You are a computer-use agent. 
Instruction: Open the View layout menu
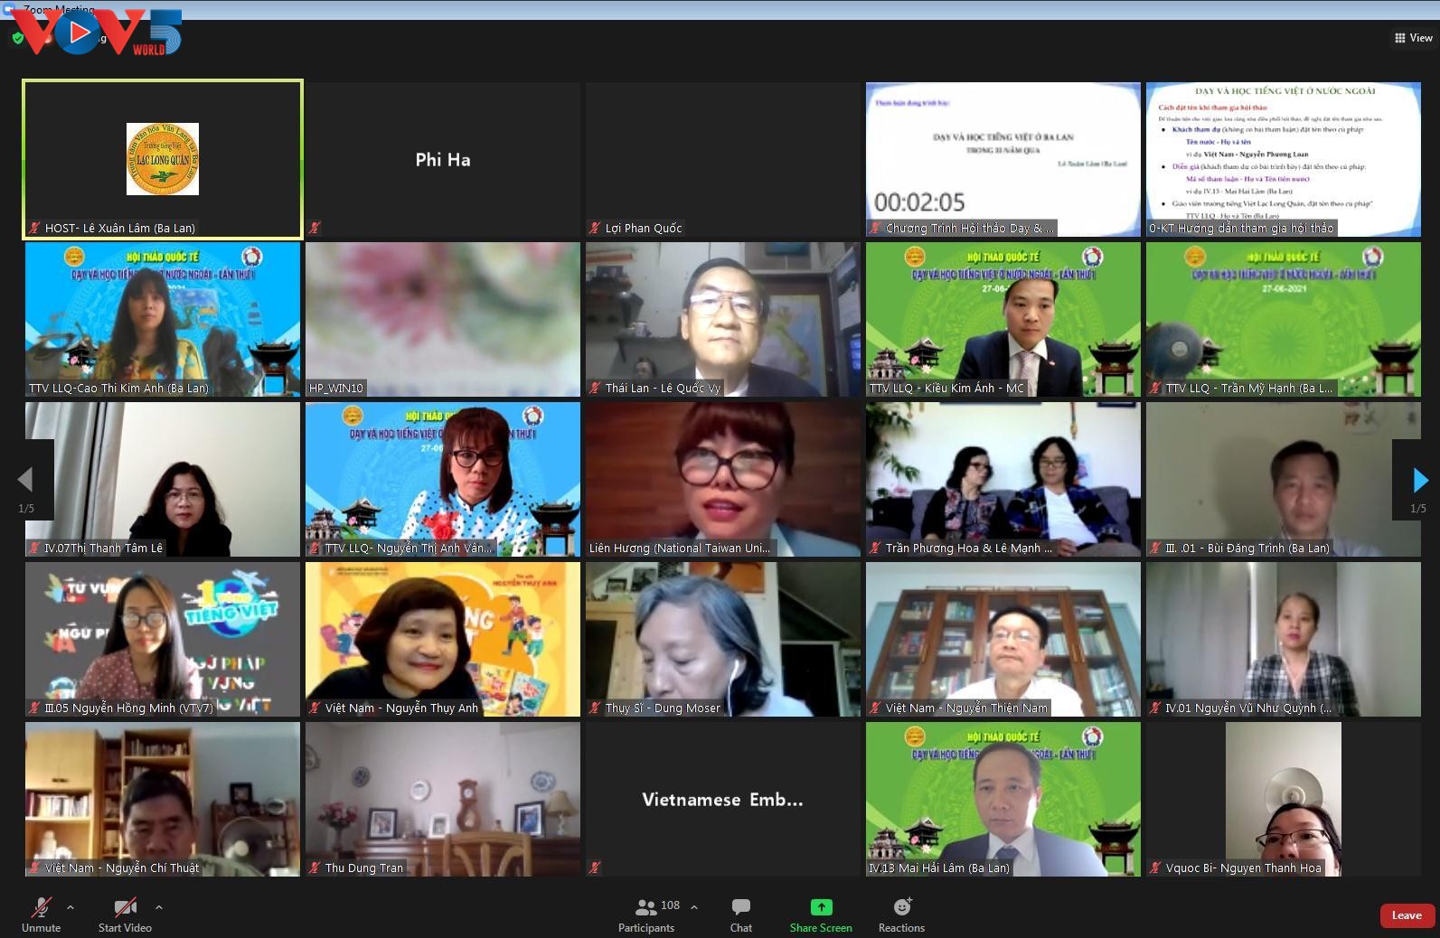click(x=1414, y=38)
